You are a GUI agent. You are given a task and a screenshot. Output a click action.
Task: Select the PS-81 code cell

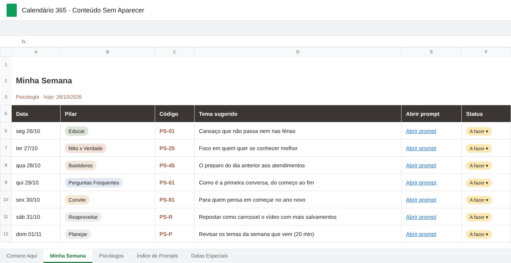tap(174, 199)
